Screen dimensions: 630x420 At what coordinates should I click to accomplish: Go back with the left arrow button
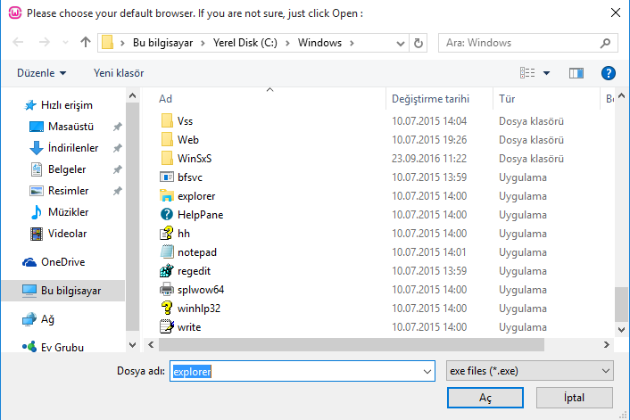pos(18,42)
